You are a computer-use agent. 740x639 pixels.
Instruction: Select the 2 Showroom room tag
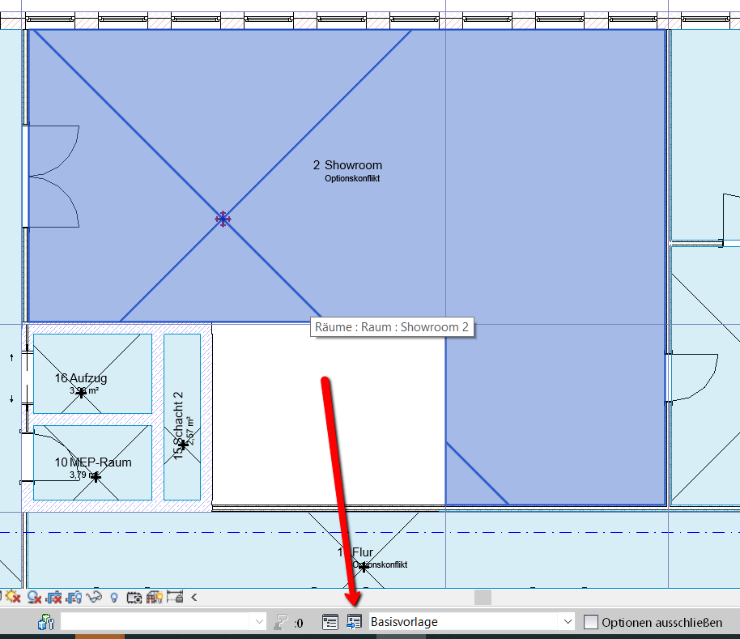click(x=347, y=165)
